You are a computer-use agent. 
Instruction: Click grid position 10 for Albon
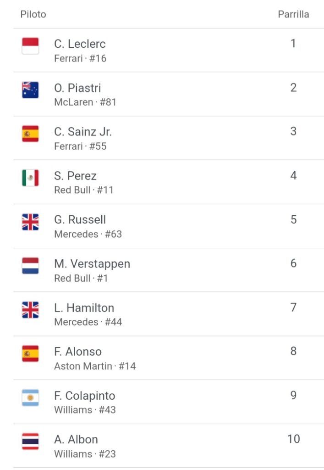click(293, 439)
